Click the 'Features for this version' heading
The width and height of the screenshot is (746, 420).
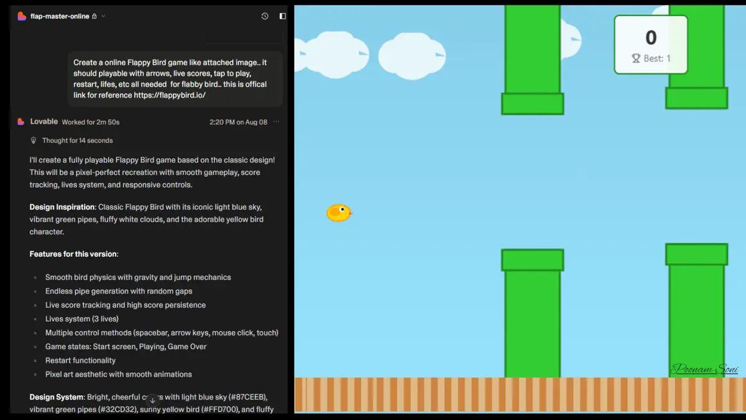coord(73,254)
